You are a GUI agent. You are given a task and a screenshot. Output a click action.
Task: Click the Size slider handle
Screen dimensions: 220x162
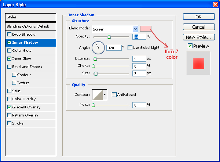pyautogui.click(x=96, y=73)
